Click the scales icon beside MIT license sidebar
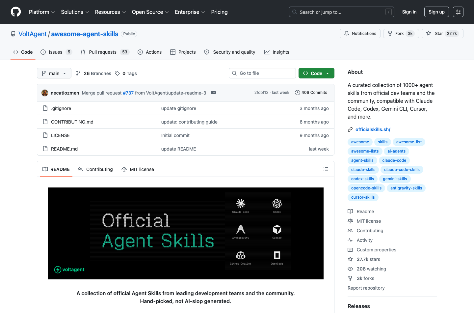This screenshot has width=474, height=313. pos(350,221)
